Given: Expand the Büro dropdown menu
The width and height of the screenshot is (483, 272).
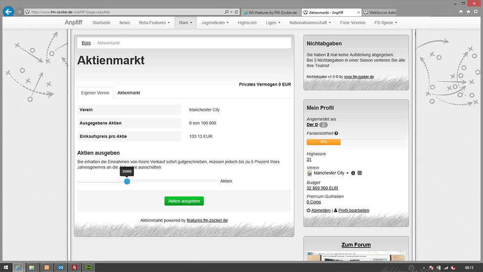Looking at the screenshot, I should pyautogui.click(x=186, y=23).
